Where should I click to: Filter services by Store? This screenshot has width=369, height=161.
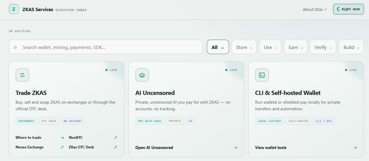point(244,47)
